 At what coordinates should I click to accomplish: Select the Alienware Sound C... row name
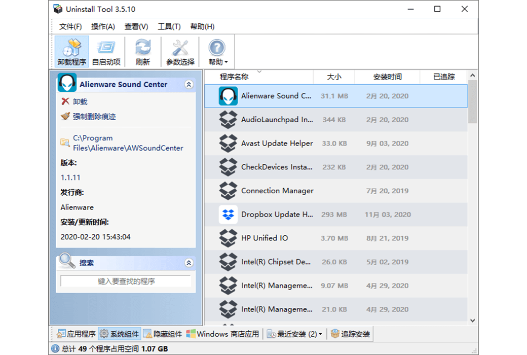(276, 96)
